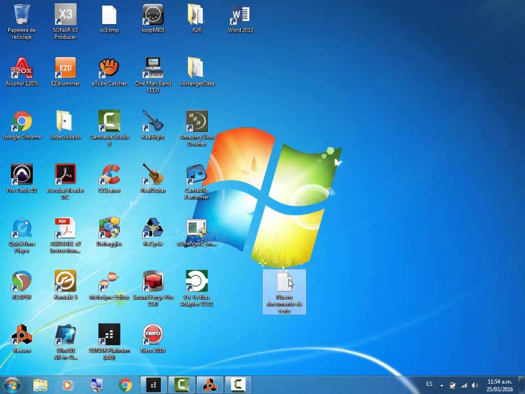Select the R2R folder
This screenshot has height=394, width=525.
tap(196, 19)
